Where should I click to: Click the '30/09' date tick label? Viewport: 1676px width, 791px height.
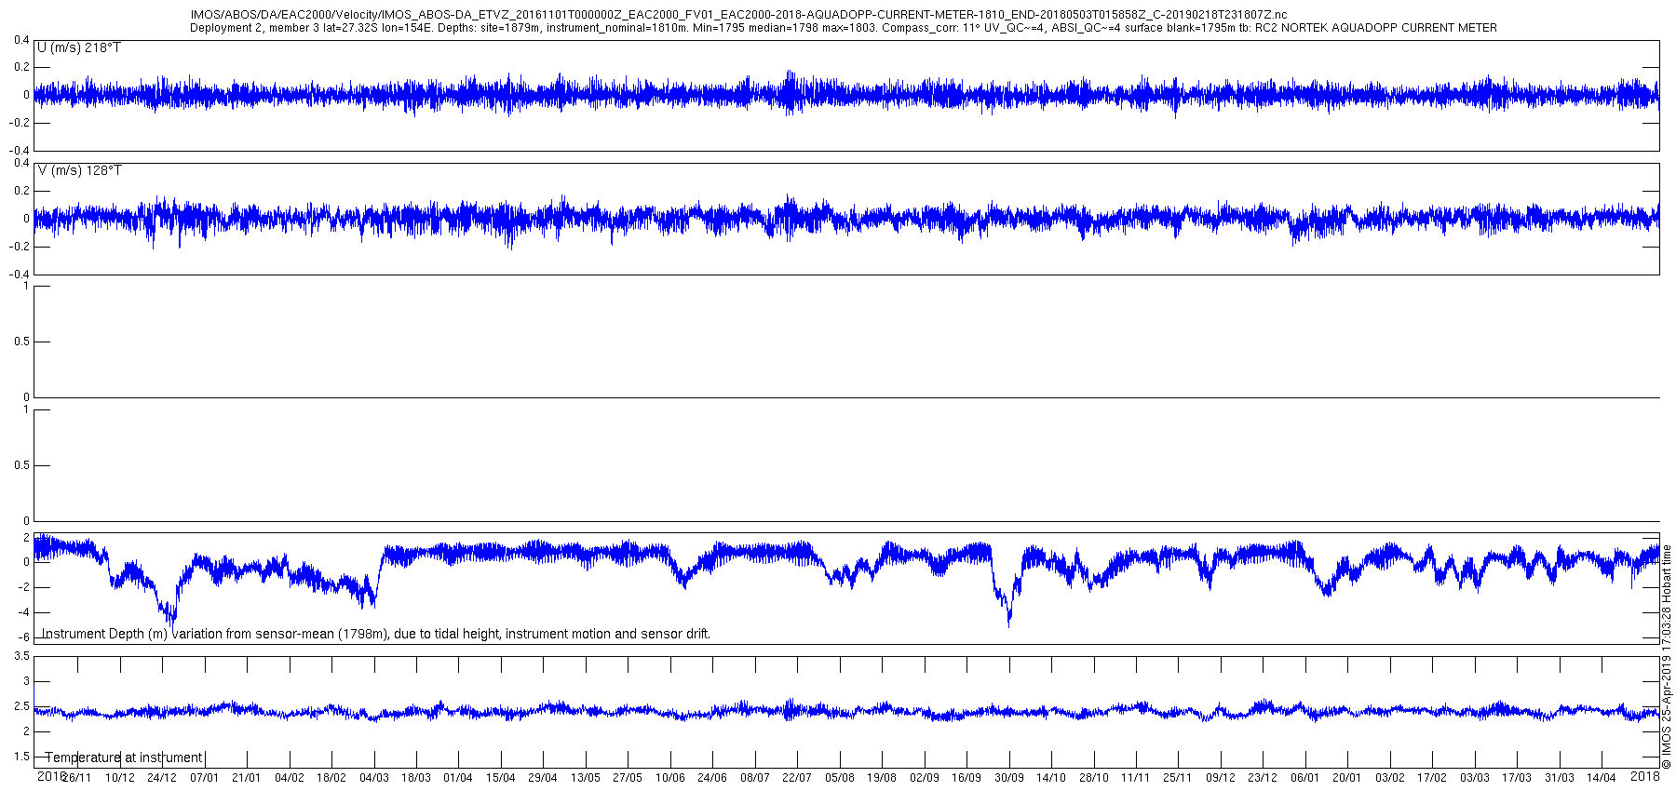1009,778
